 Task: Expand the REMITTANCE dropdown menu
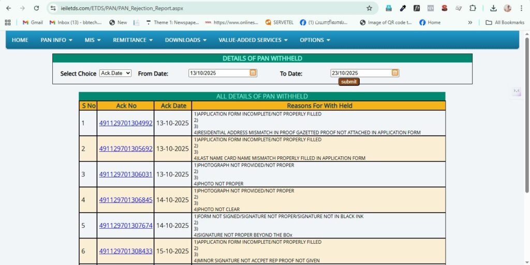click(132, 40)
